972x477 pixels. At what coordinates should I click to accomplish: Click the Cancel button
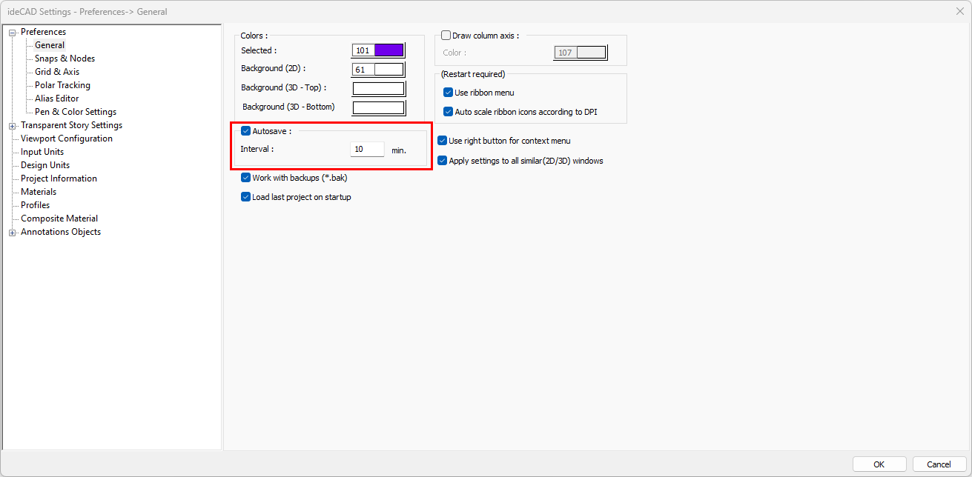(x=939, y=464)
